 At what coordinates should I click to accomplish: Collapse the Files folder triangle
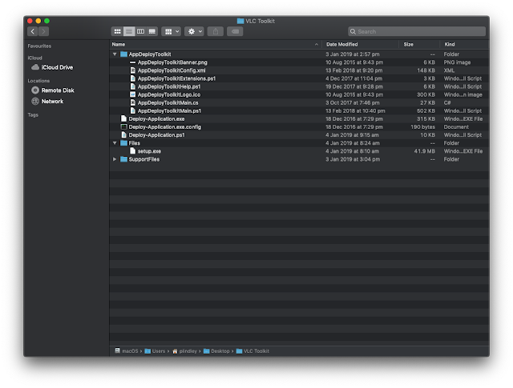(x=115, y=143)
